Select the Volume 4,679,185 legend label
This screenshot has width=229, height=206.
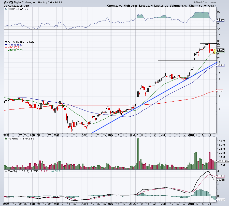[21, 138]
